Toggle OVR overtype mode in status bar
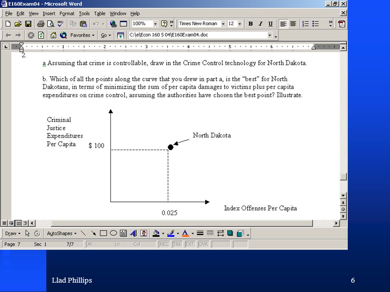 pyautogui.click(x=203, y=244)
